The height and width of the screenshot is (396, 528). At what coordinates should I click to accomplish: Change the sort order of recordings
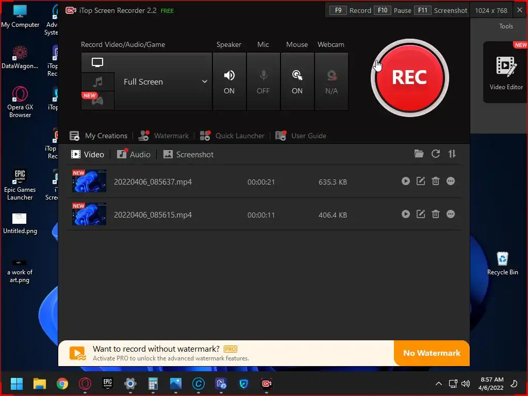click(452, 154)
